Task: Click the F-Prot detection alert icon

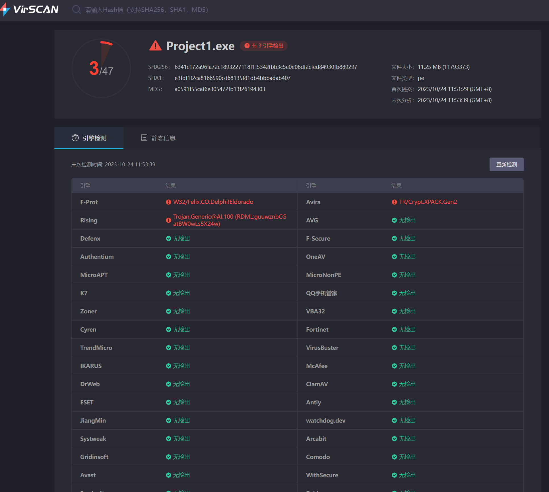Action: click(x=168, y=202)
